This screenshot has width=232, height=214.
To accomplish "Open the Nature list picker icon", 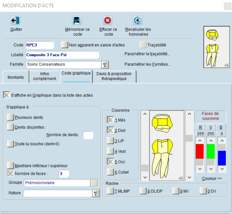I will click(96, 193).
